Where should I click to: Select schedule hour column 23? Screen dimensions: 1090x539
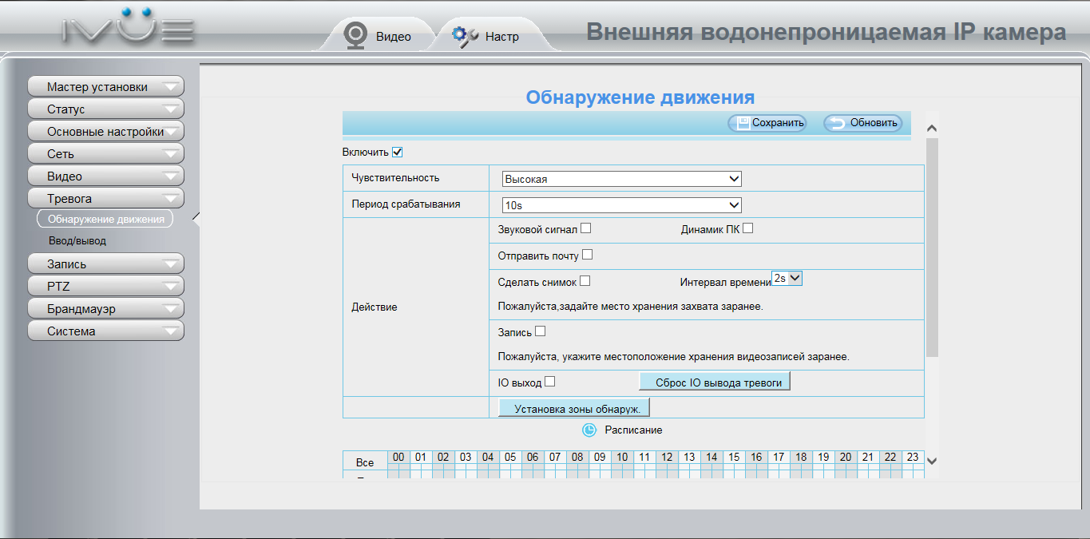point(913,458)
